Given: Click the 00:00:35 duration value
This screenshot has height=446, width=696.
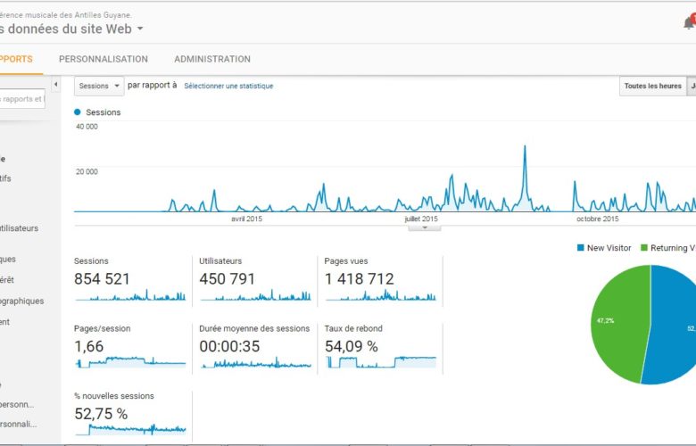Looking at the screenshot, I should coord(229,346).
